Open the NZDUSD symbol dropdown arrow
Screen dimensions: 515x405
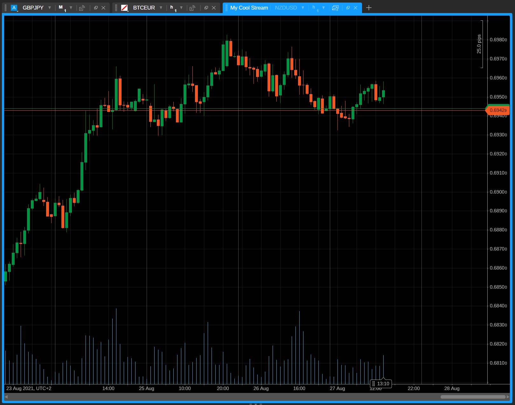[x=303, y=8]
